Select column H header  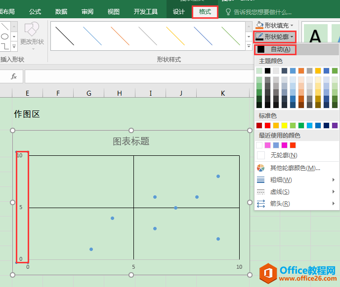pyautogui.click(x=120, y=93)
